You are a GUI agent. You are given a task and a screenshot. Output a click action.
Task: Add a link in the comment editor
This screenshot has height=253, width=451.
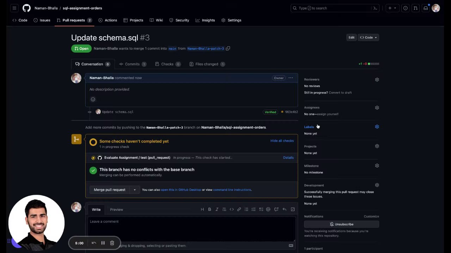[x=239, y=209]
